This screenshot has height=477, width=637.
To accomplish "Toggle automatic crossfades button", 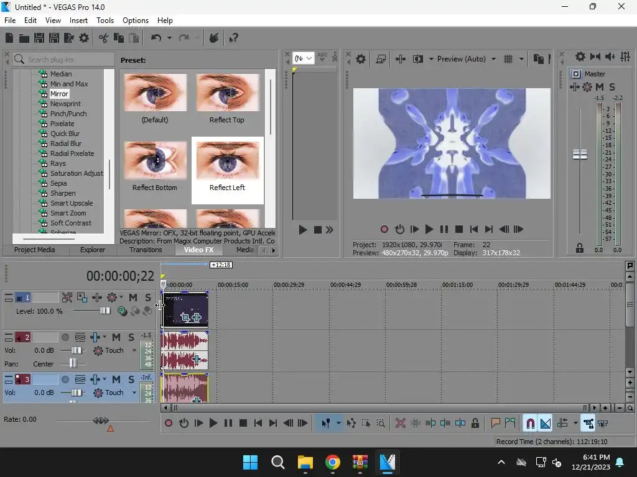I will pos(546,424).
